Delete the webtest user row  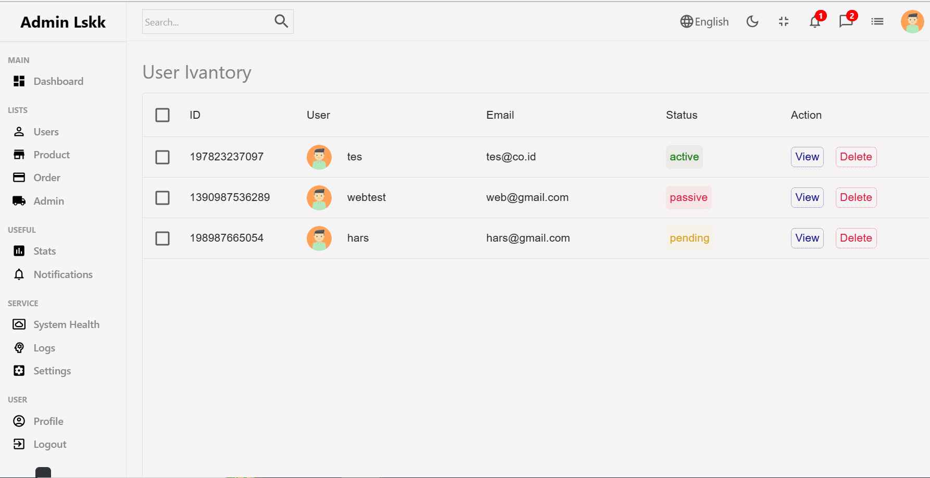[x=856, y=197]
